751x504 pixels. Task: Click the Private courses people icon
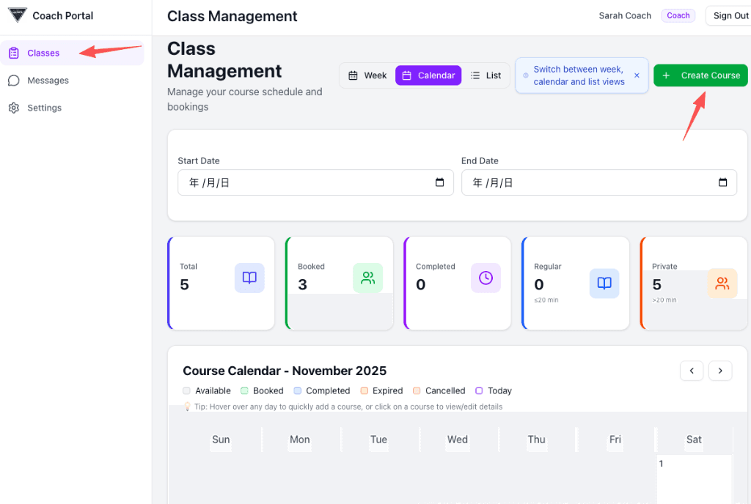pos(722,283)
